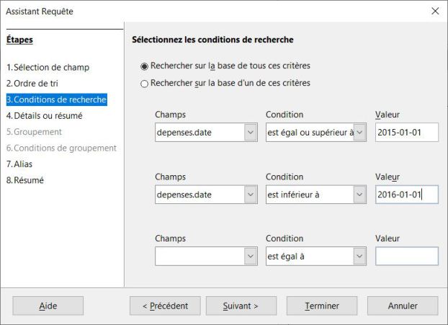Open the empty third Champs dropdown

[250, 256]
